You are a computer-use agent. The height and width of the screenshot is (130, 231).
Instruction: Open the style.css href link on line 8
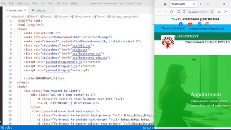tap(80, 49)
